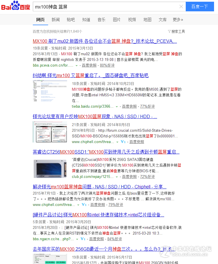
Task: Go to the 知道 tab
Action: [x=86, y=20]
